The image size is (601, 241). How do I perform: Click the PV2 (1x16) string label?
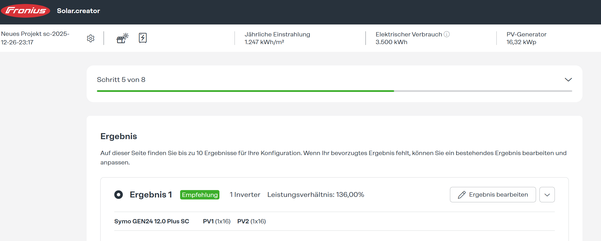tap(251, 221)
